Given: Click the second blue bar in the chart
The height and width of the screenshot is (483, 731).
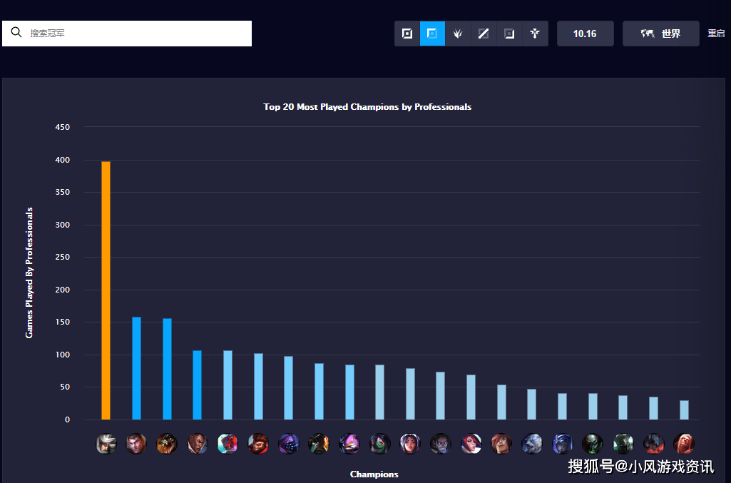Looking at the screenshot, I should coord(167,369).
